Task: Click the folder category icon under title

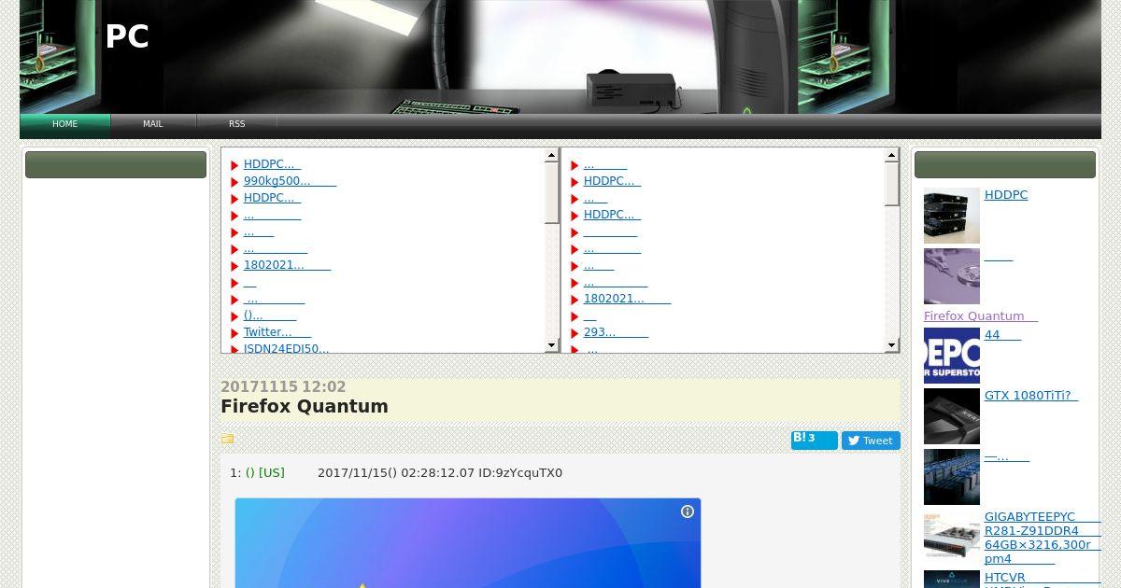Action: (x=227, y=439)
